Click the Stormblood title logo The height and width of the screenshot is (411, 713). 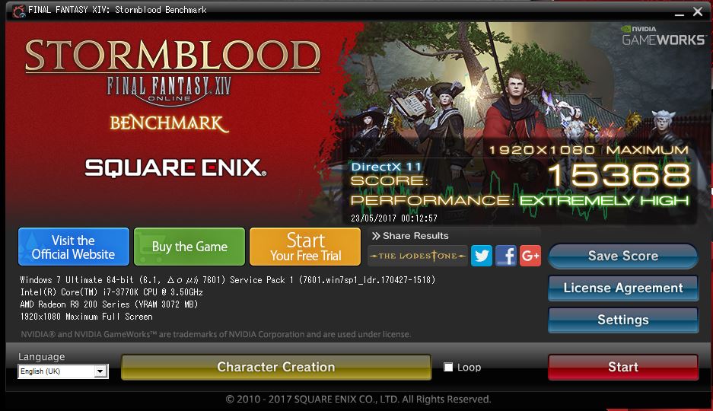pyautogui.click(x=173, y=56)
